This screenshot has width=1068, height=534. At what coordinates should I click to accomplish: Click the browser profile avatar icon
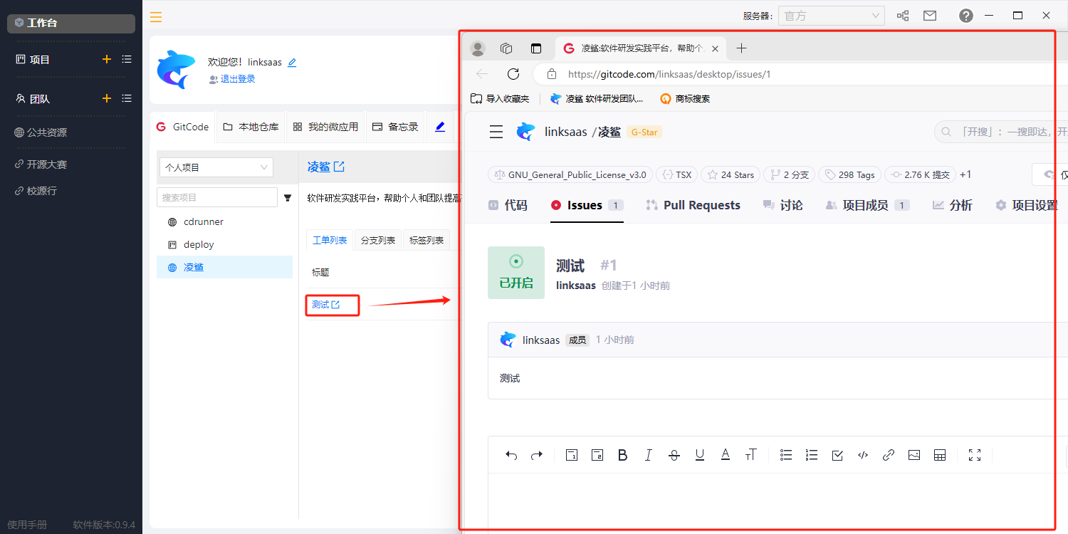pos(478,48)
